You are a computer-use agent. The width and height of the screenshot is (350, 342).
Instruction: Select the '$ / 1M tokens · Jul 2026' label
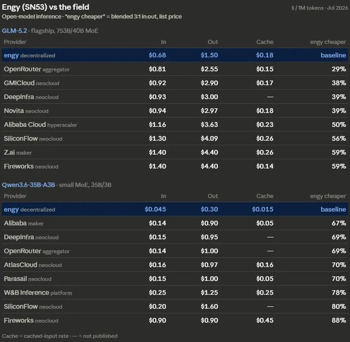pos(320,8)
